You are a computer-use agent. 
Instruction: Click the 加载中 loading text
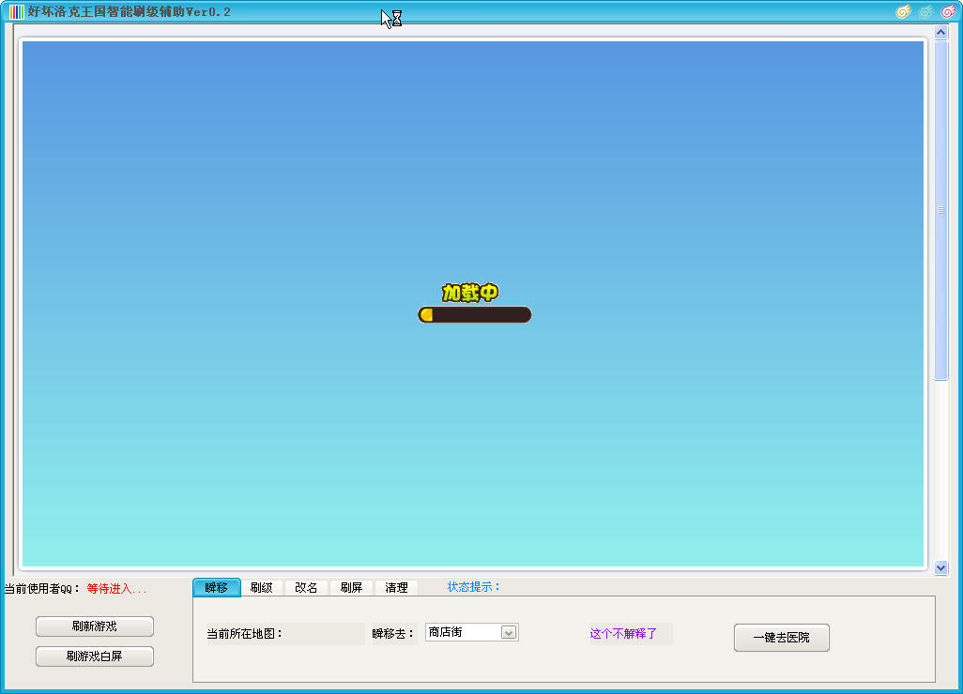470,293
